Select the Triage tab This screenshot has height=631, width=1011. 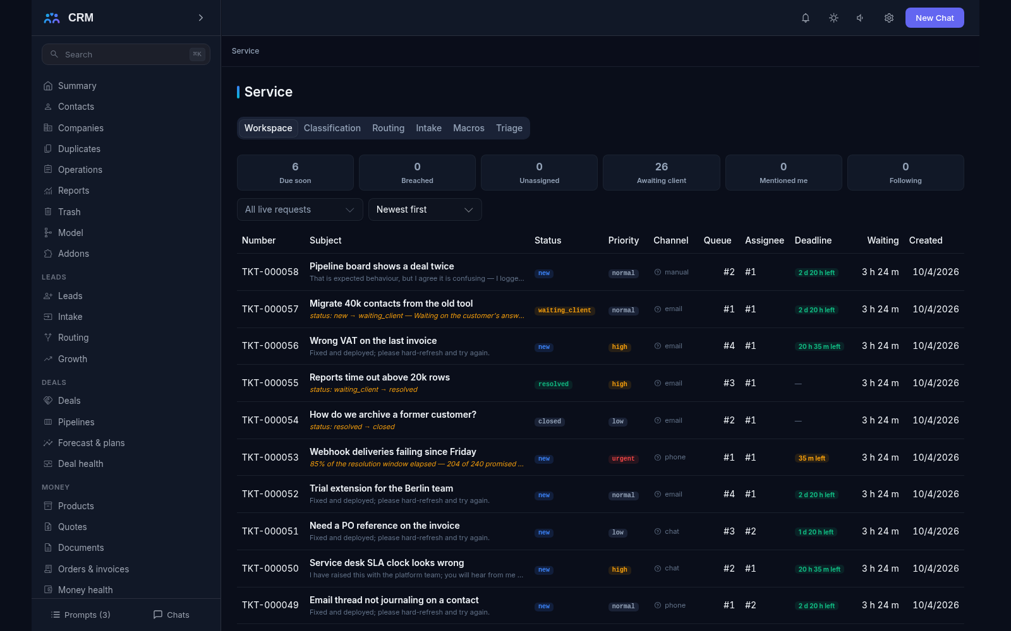click(x=509, y=128)
